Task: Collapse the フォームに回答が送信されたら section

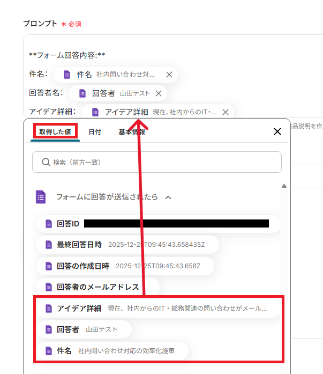Action: coord(168,197)
